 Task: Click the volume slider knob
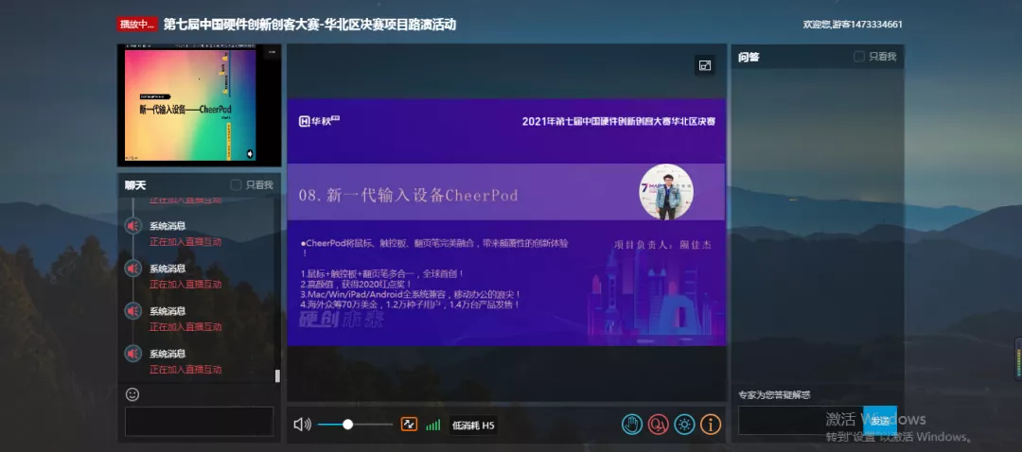(x=347, y=424)
